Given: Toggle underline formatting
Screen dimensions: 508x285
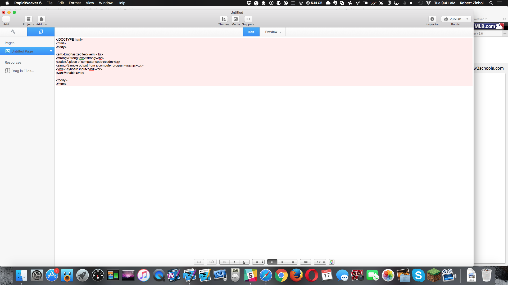Looking at the screenshot, I should point(244,262).
